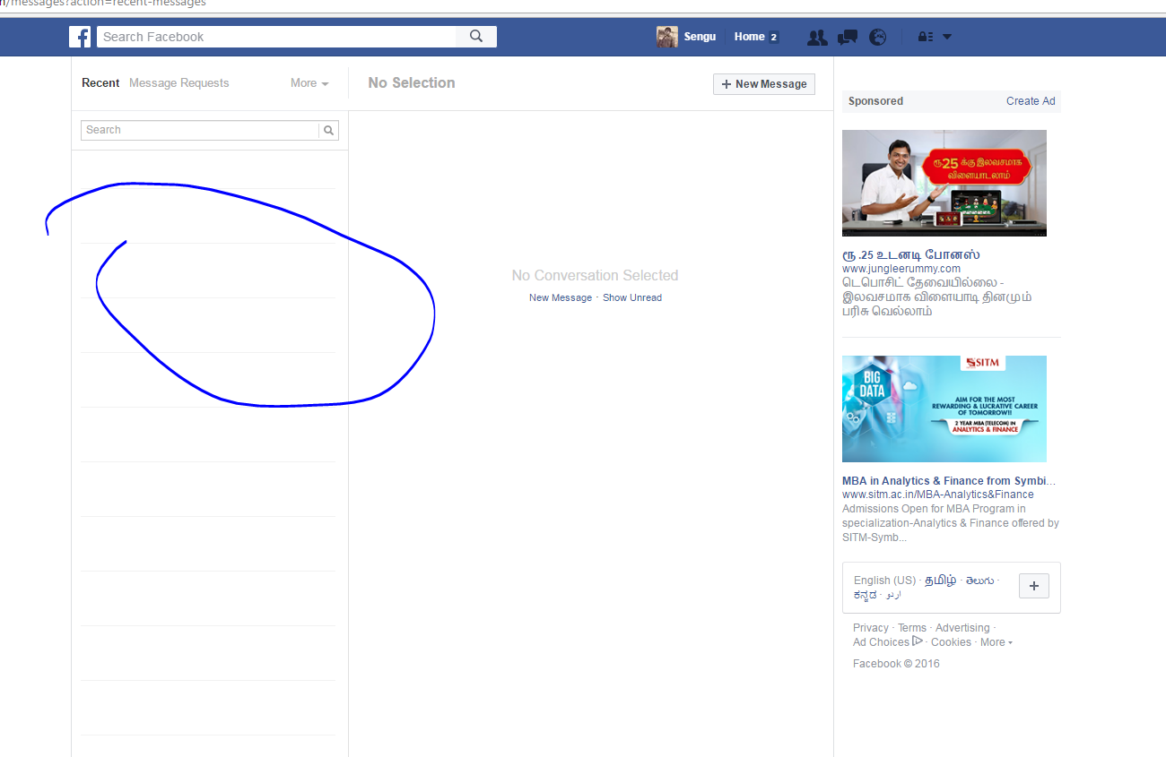Switch to the Message Requests tab

click(178, 82)
